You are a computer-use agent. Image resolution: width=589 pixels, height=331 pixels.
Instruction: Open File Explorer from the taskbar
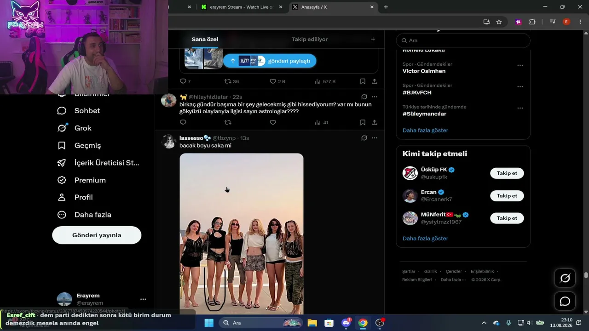point(312,323)
